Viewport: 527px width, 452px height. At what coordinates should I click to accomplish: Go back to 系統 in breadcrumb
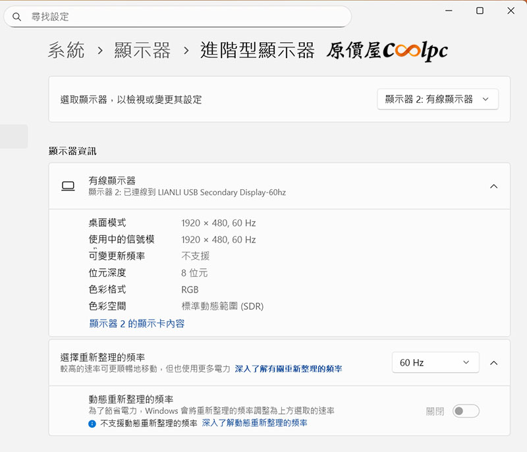(67, 50)
